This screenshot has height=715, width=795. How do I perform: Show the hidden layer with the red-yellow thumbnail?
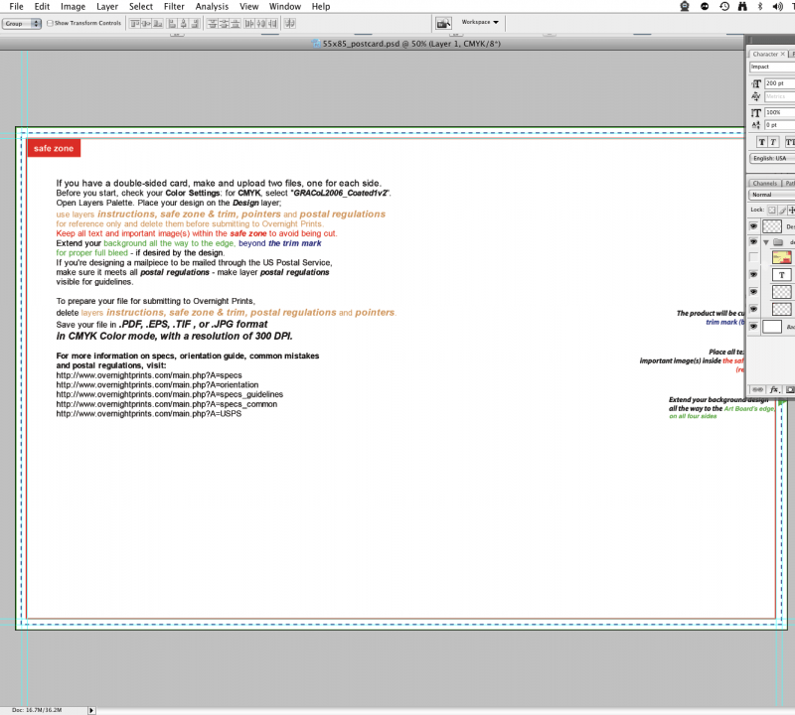(753, 257)
